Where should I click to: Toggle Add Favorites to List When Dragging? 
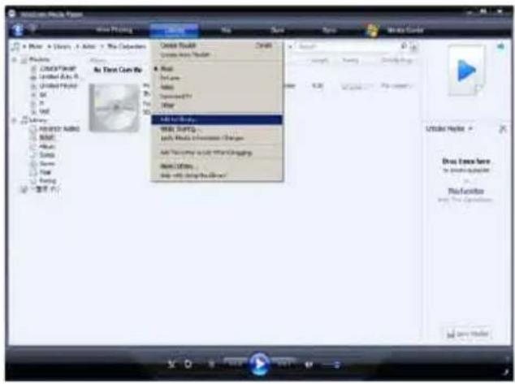217,153
